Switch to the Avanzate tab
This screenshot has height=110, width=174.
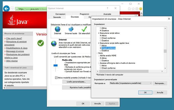click(107, 14)
